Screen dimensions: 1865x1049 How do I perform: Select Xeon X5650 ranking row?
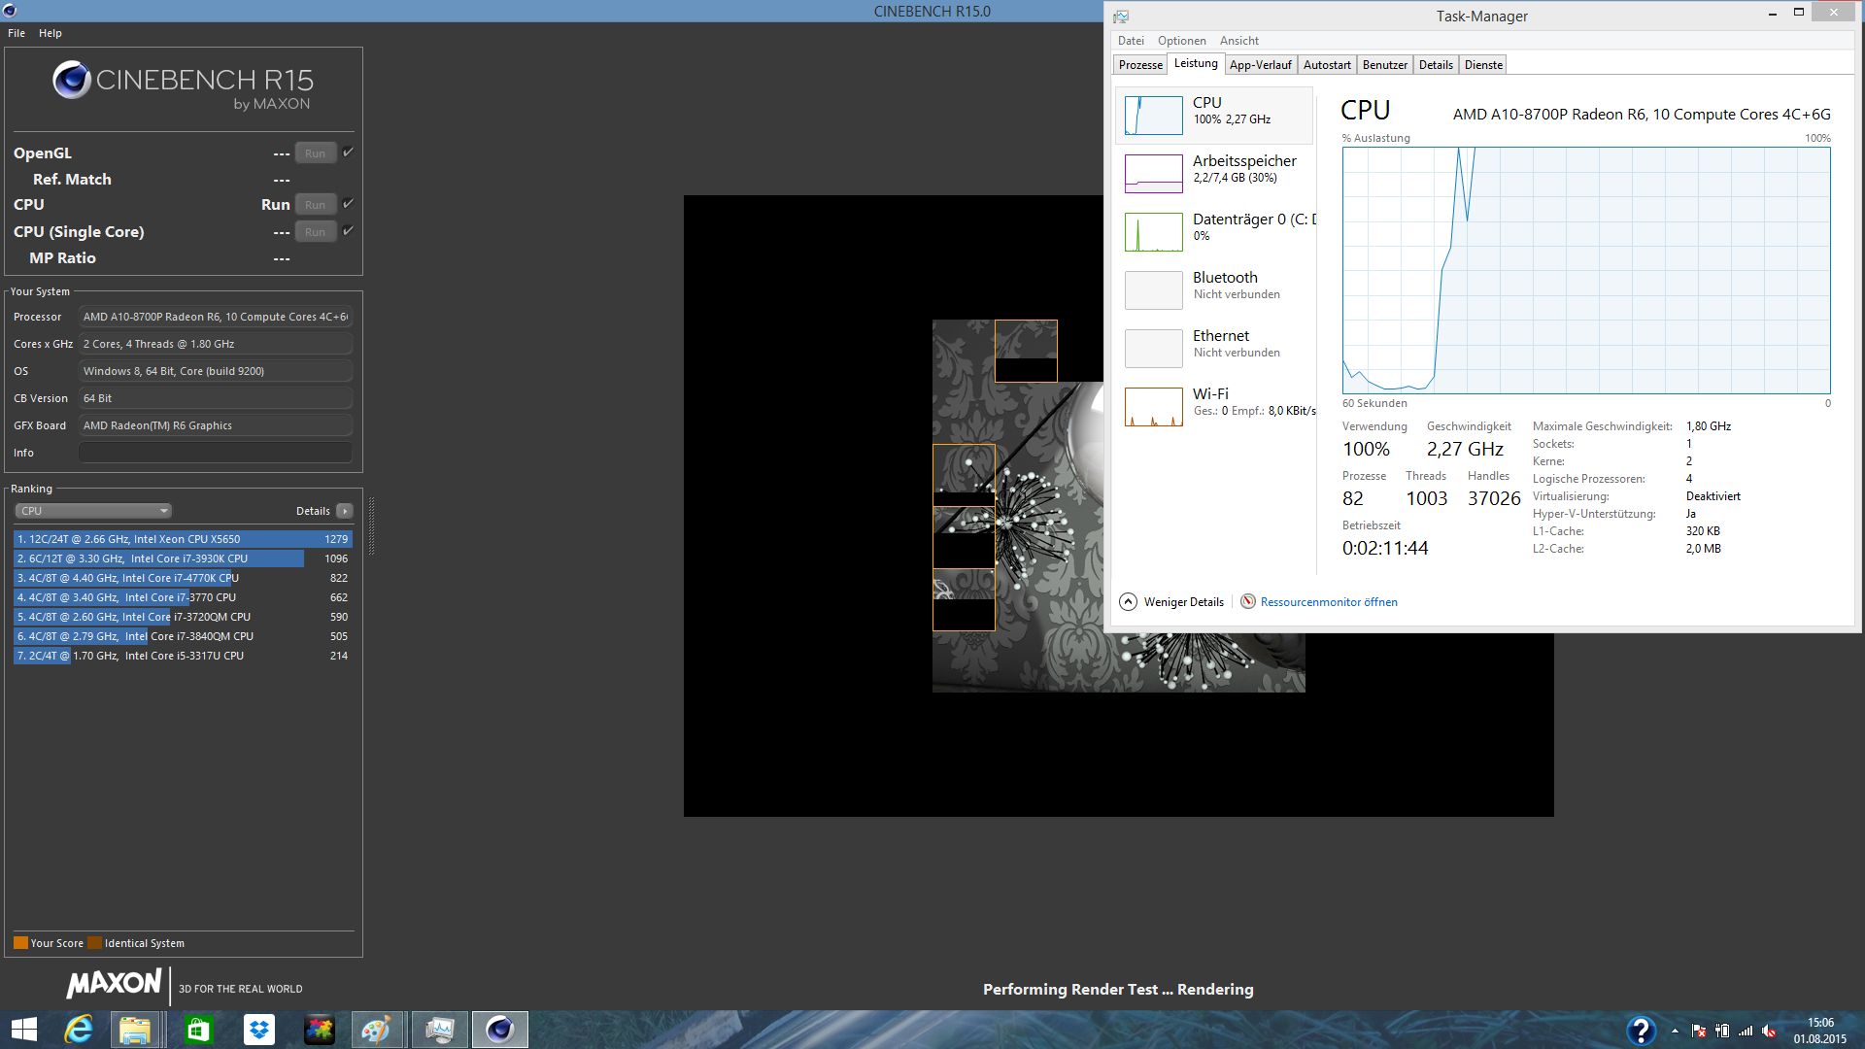click(183, 539)
